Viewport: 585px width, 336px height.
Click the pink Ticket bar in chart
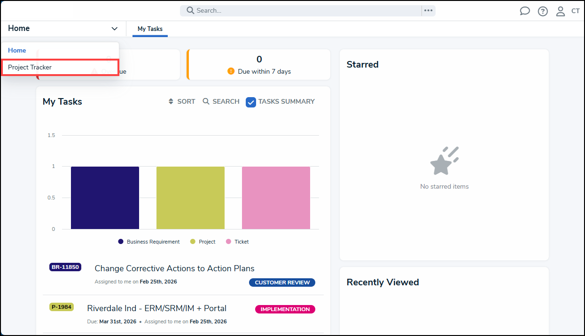pos(276,198)
